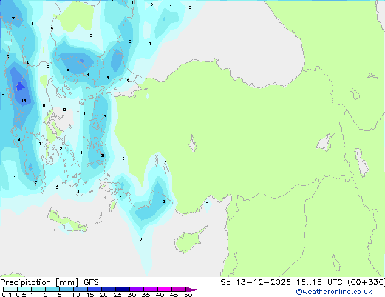The height and width of the screenshot is (297, 385).
Task: Click the '35' legend scale label
Action: [146, 295]
